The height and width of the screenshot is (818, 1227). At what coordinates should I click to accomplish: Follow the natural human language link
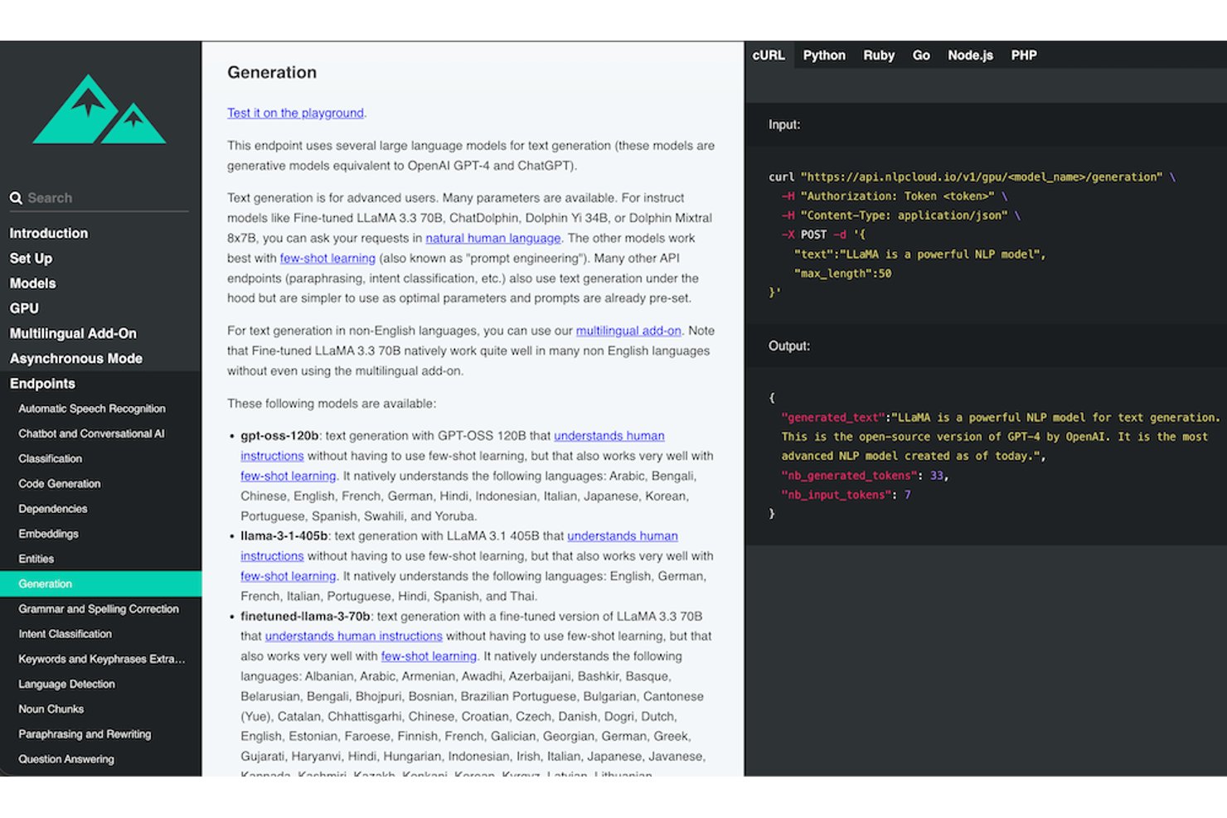pos(492,238)
